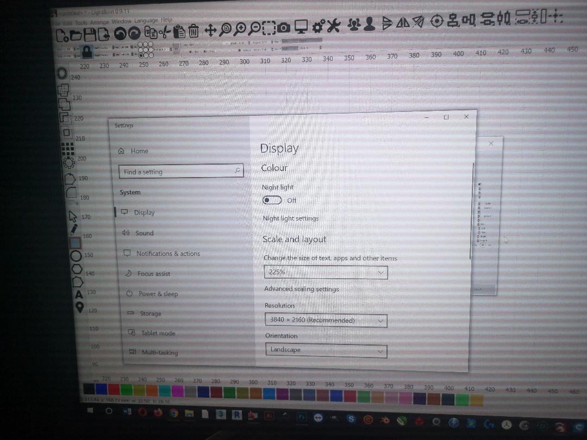587x440 pixels.
Task: Redo the action in LightBurn
Action: pos(134,33)
